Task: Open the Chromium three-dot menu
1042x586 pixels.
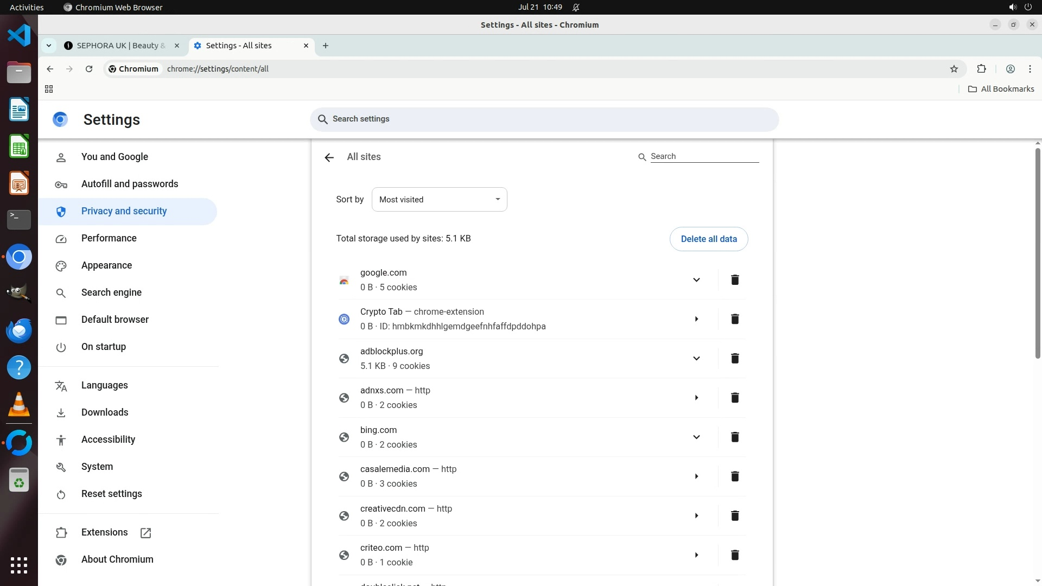Action: click(1030, 69)
